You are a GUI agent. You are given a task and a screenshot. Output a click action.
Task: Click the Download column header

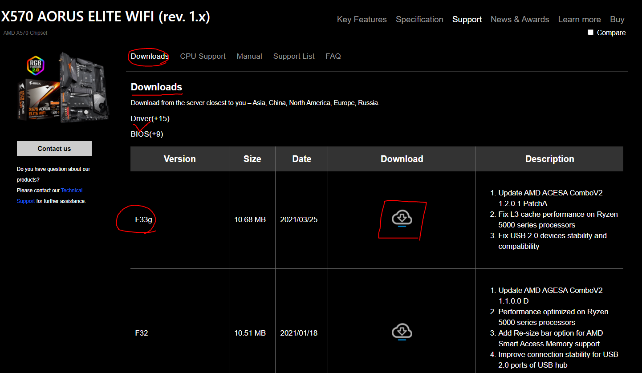(x=402, y=159)
